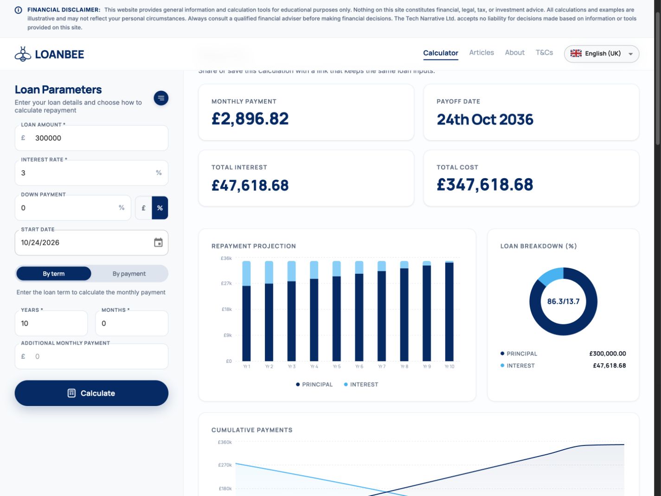Viewport: 661px width, 496px height.
Task: Click the Additional Monthly Payment field
Action: [x=91, y=356]
